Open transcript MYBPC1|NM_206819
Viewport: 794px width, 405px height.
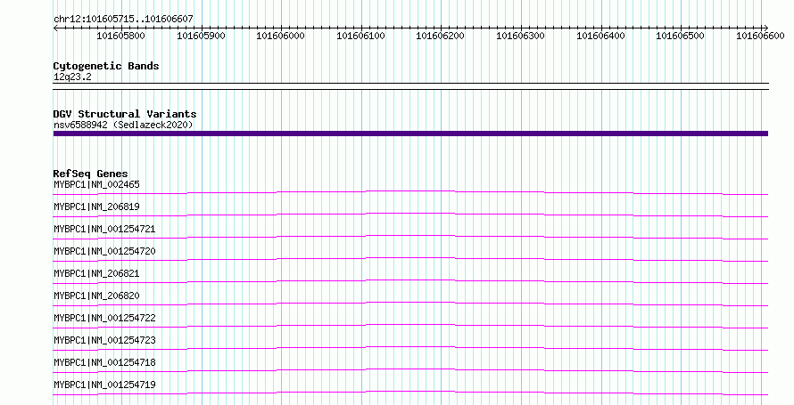coord(96,207)
